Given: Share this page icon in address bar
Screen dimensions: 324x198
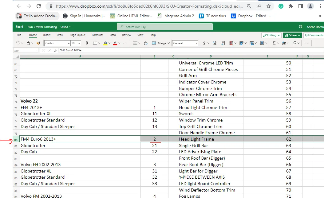Looking at the screenshot, I should pyautogui.click(x=259, y=6).
